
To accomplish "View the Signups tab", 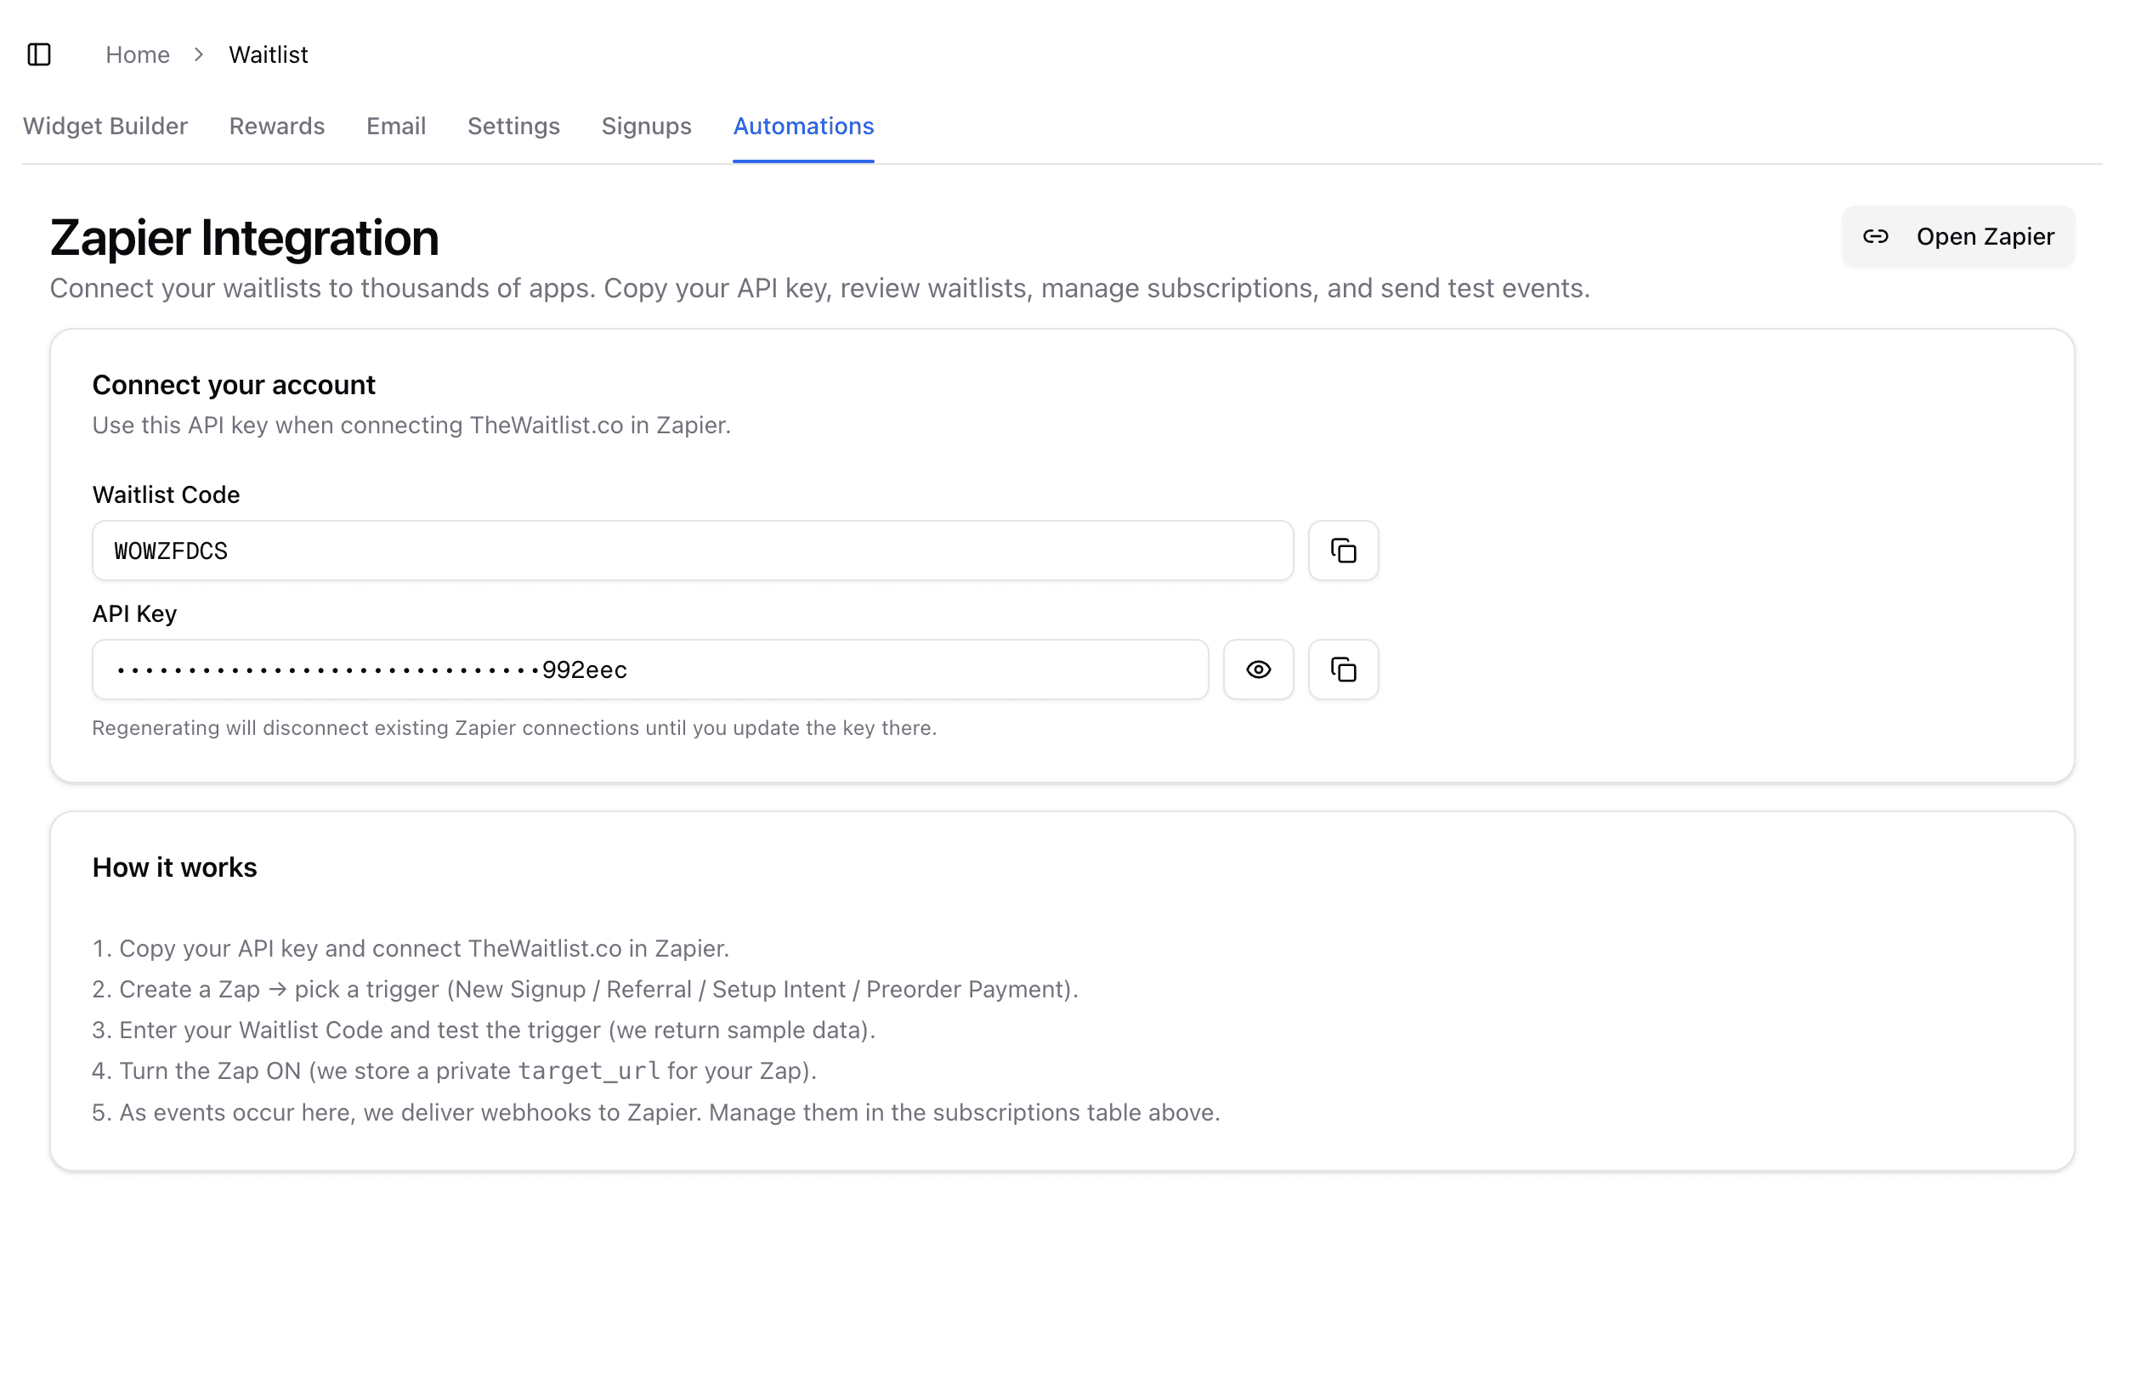I will point(646,127).
